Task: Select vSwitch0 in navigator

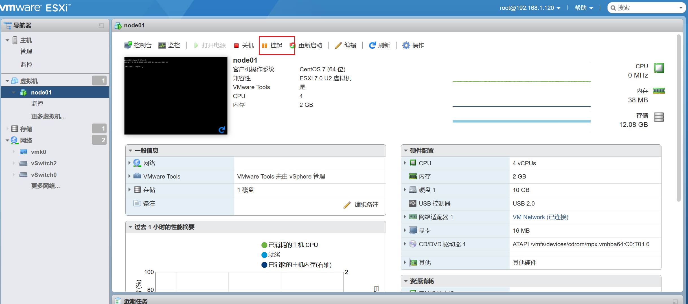Action: pyautogui.click(x=44, y=175)
